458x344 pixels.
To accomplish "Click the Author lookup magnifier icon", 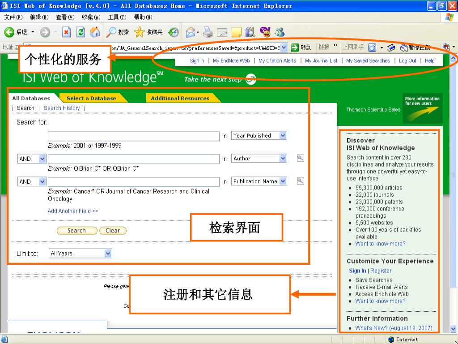I will [x=300, y=158].
